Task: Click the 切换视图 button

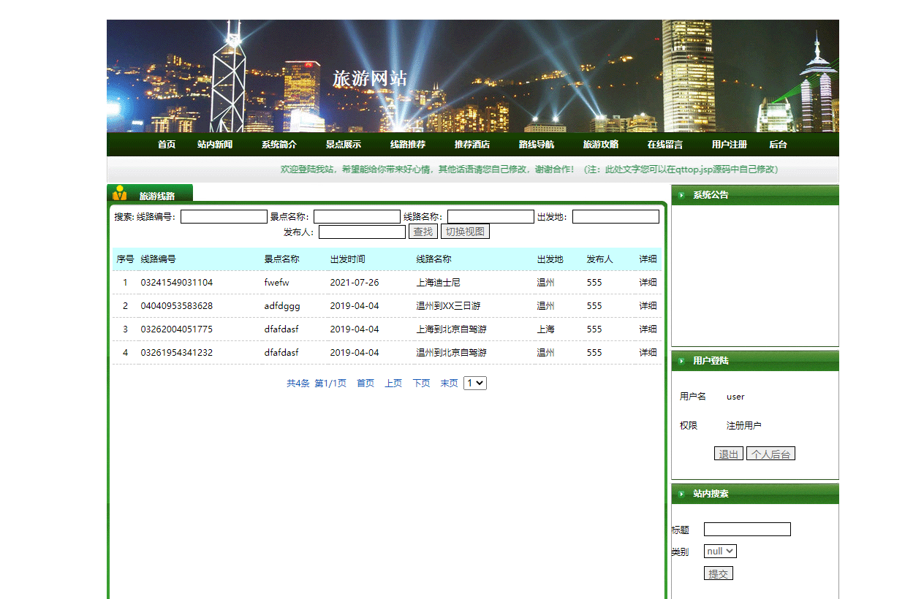Action: coord(466,231)
